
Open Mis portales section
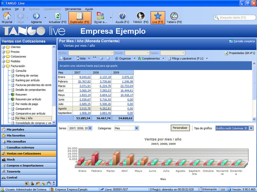pos(29,130)
